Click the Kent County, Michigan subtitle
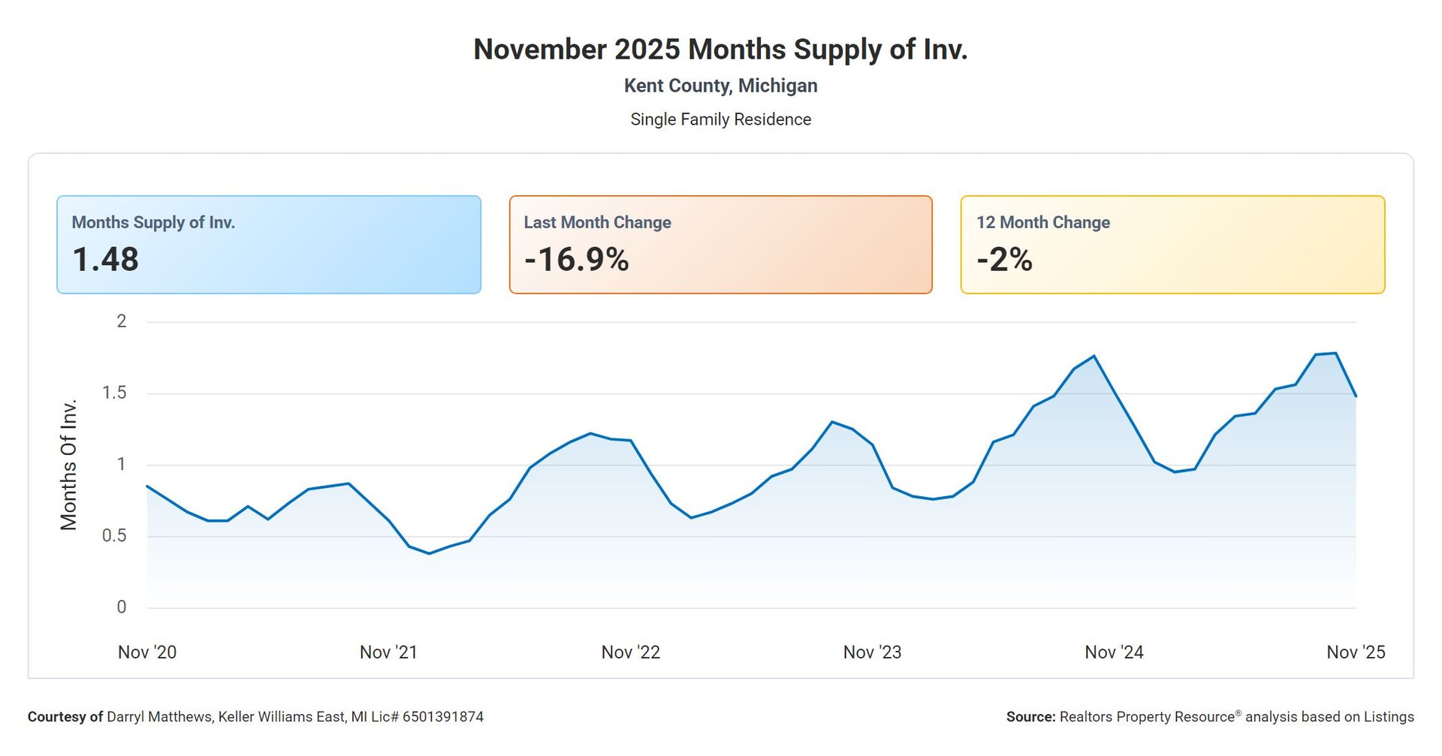 click(x=720, y=86)
